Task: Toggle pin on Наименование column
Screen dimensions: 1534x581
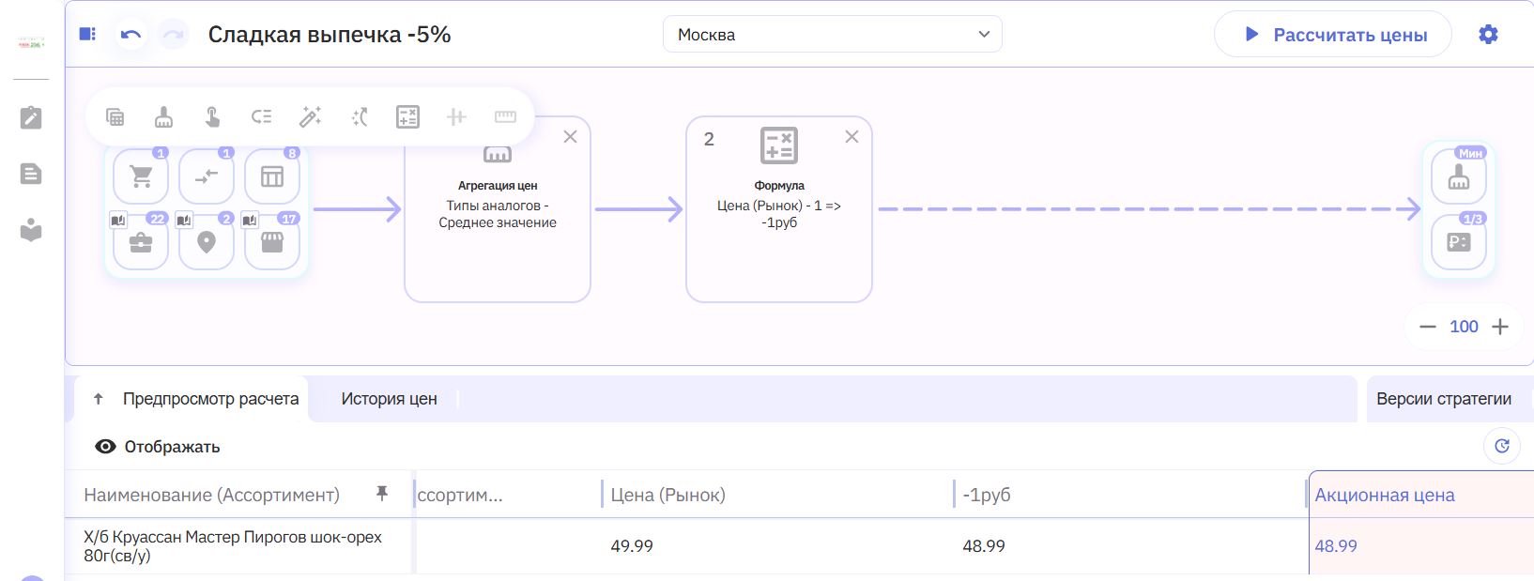Action: click(382, 494)
